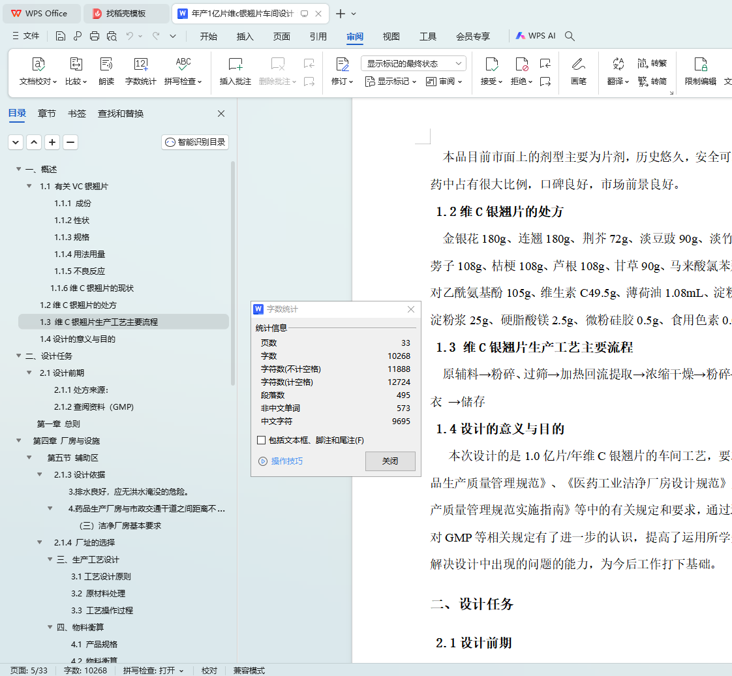Open 字数统计 word count tool

(140, 71)
